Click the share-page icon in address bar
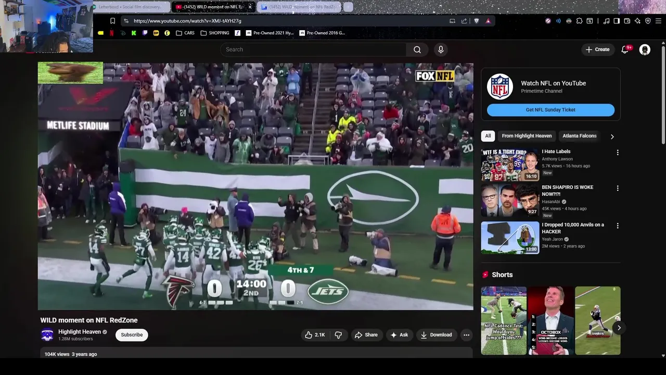 [x=464, y=21]
